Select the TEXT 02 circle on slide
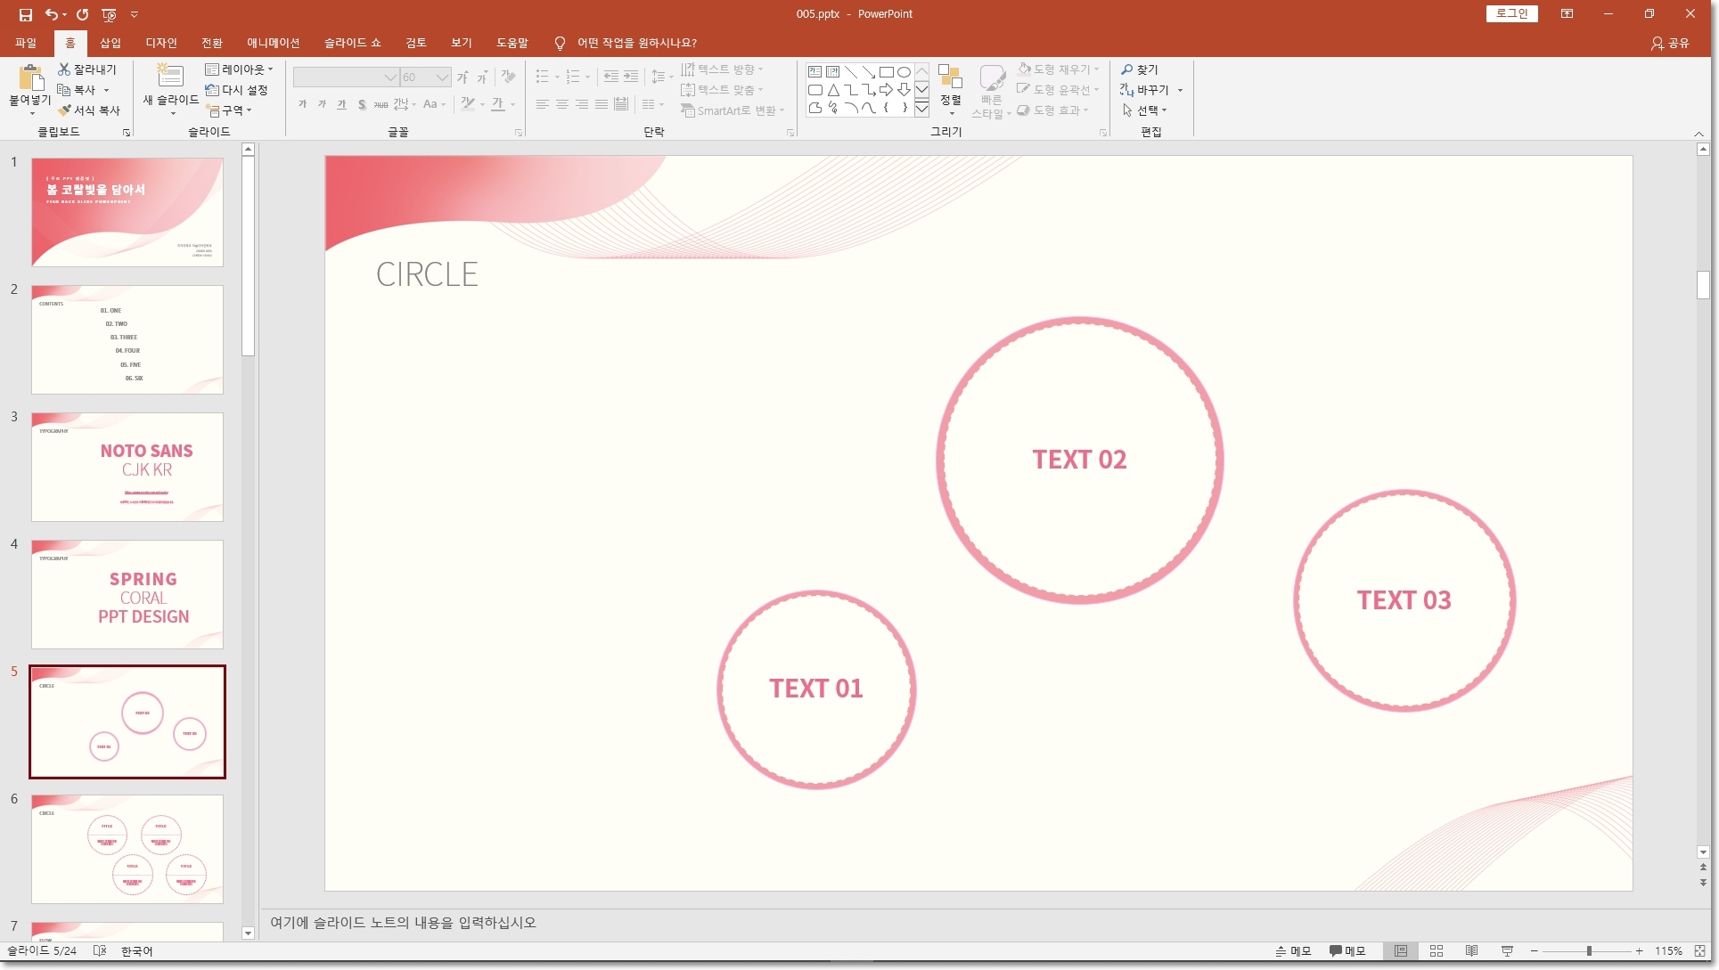This screenshot has height=970, width=1719. [1079, 460]
